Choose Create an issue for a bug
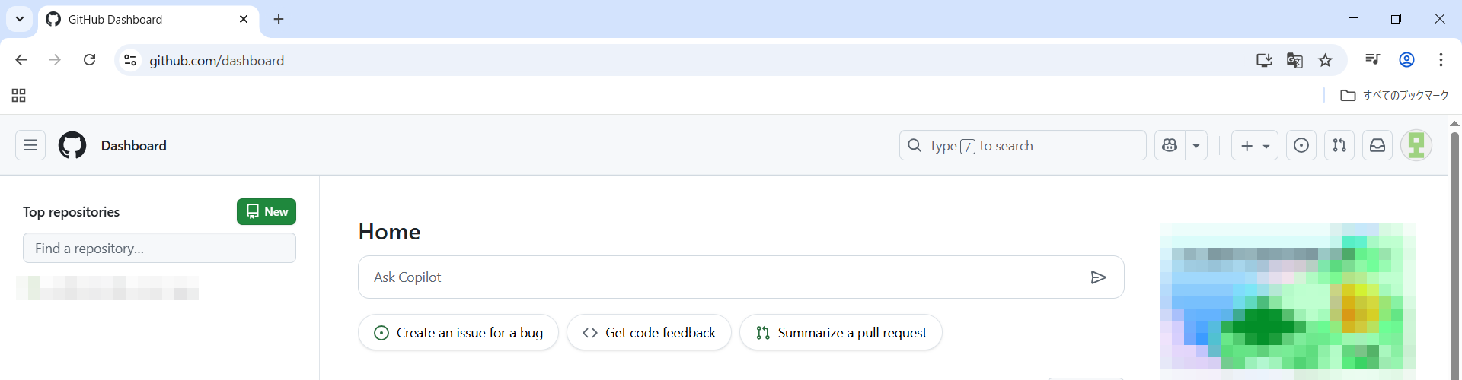This screenshot has height=380, width=1462. tap(458, 333)
